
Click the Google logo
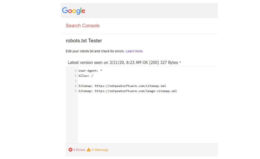(x=74, y=11)
